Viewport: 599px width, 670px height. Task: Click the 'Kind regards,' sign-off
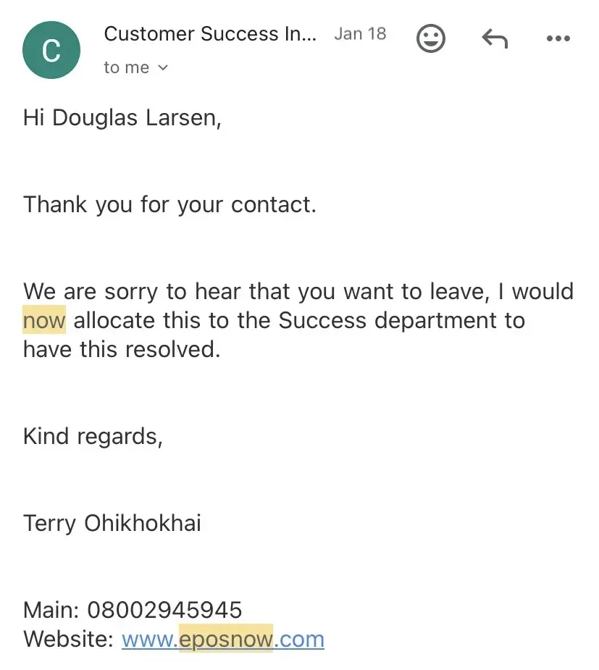point(93,436)
